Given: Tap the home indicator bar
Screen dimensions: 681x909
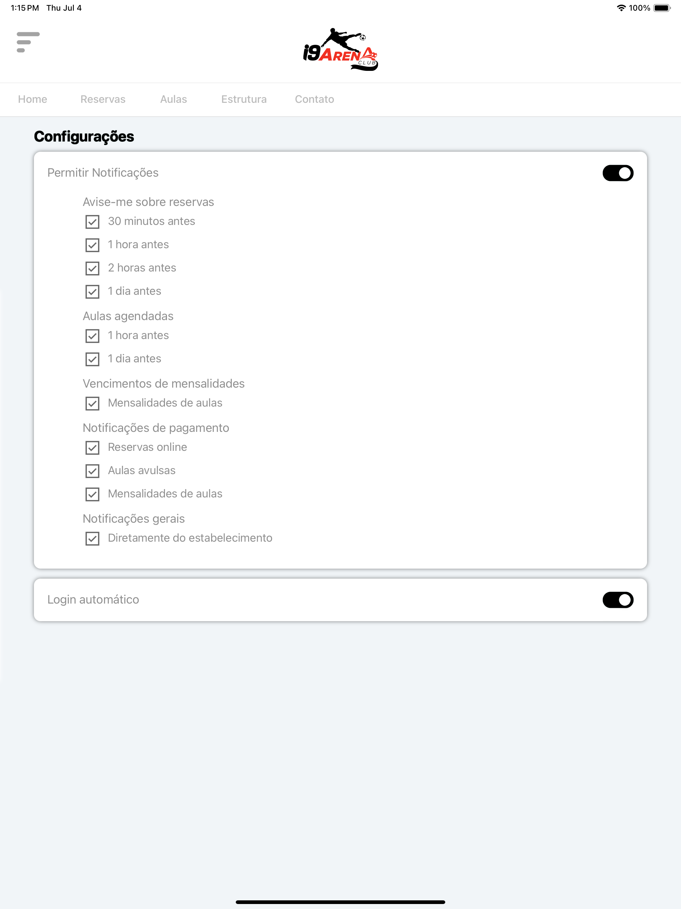Looking at the screenshot, I should point(340,902).
